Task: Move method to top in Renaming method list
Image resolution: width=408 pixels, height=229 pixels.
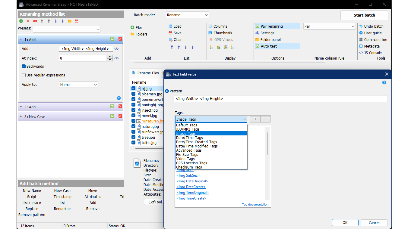Action: 42,21
